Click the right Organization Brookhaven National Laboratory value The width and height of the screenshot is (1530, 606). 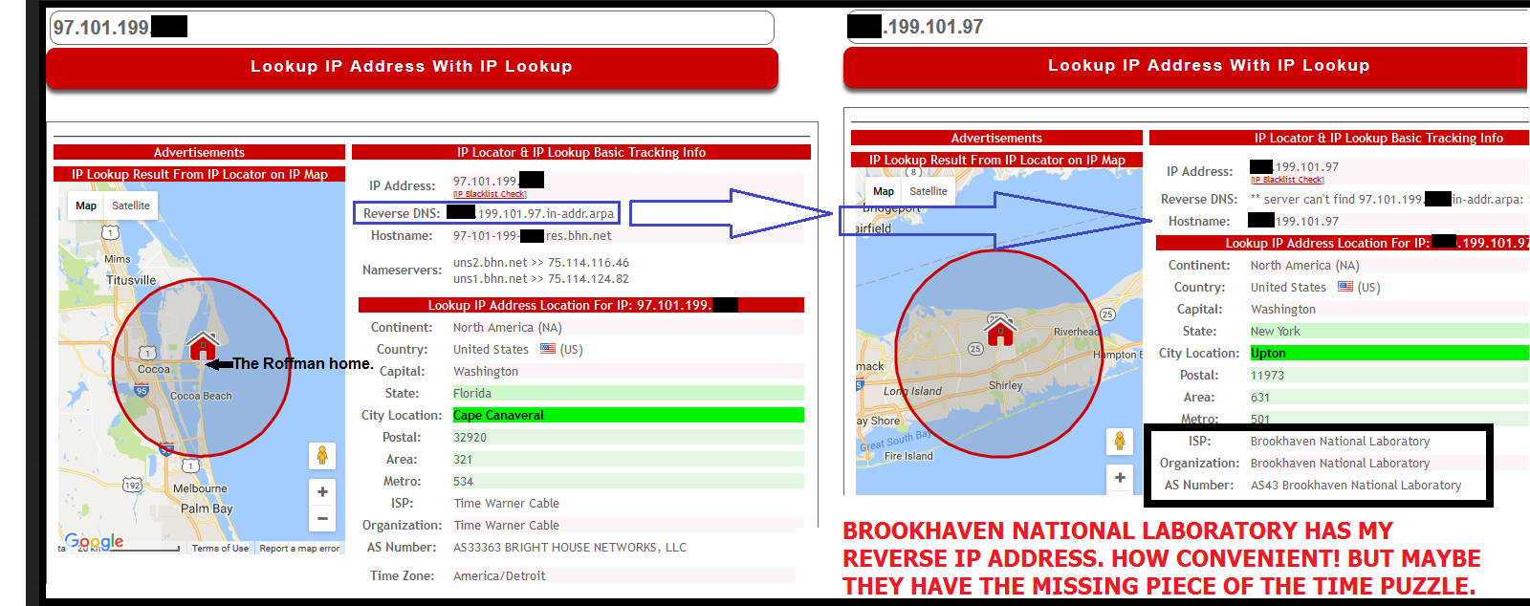(x=1340, y=463)
